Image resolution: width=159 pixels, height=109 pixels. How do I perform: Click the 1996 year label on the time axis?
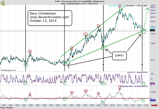point(17,105)
